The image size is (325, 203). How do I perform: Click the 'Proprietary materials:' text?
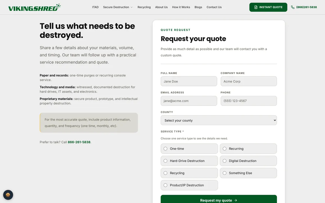click(x=56, y=99)
